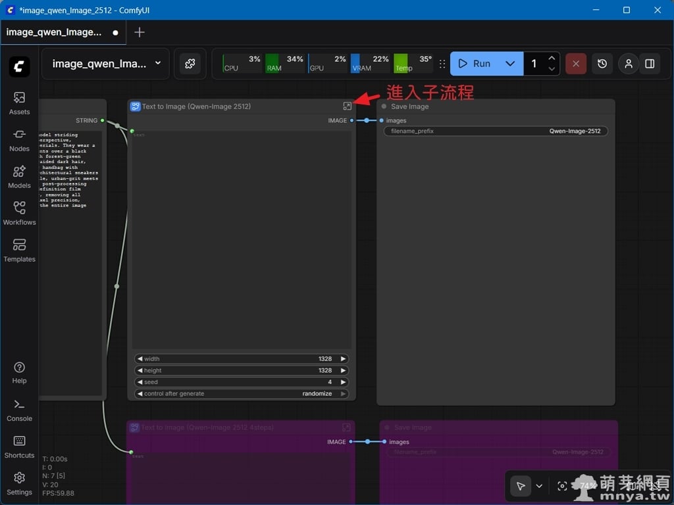Open the Models sidebar panel
674x505 pixels.
[19, 177]
